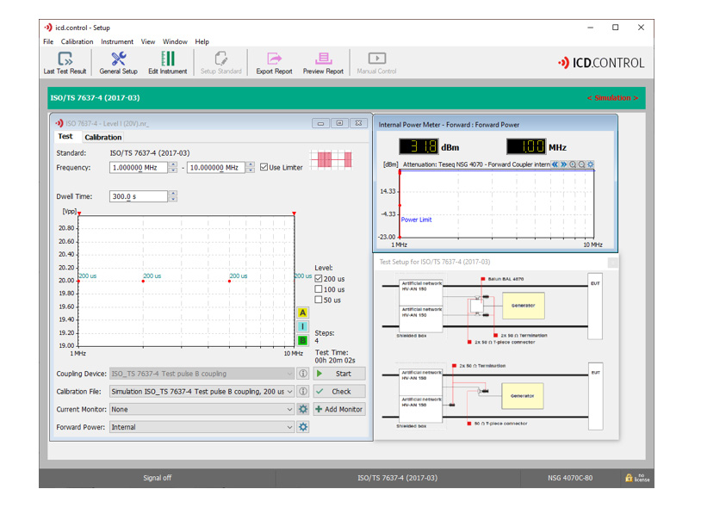The height and width of the screenshot is (514, 701).
Task: Open Last Test Result from toolbar
Action: (x=65, y=63)
